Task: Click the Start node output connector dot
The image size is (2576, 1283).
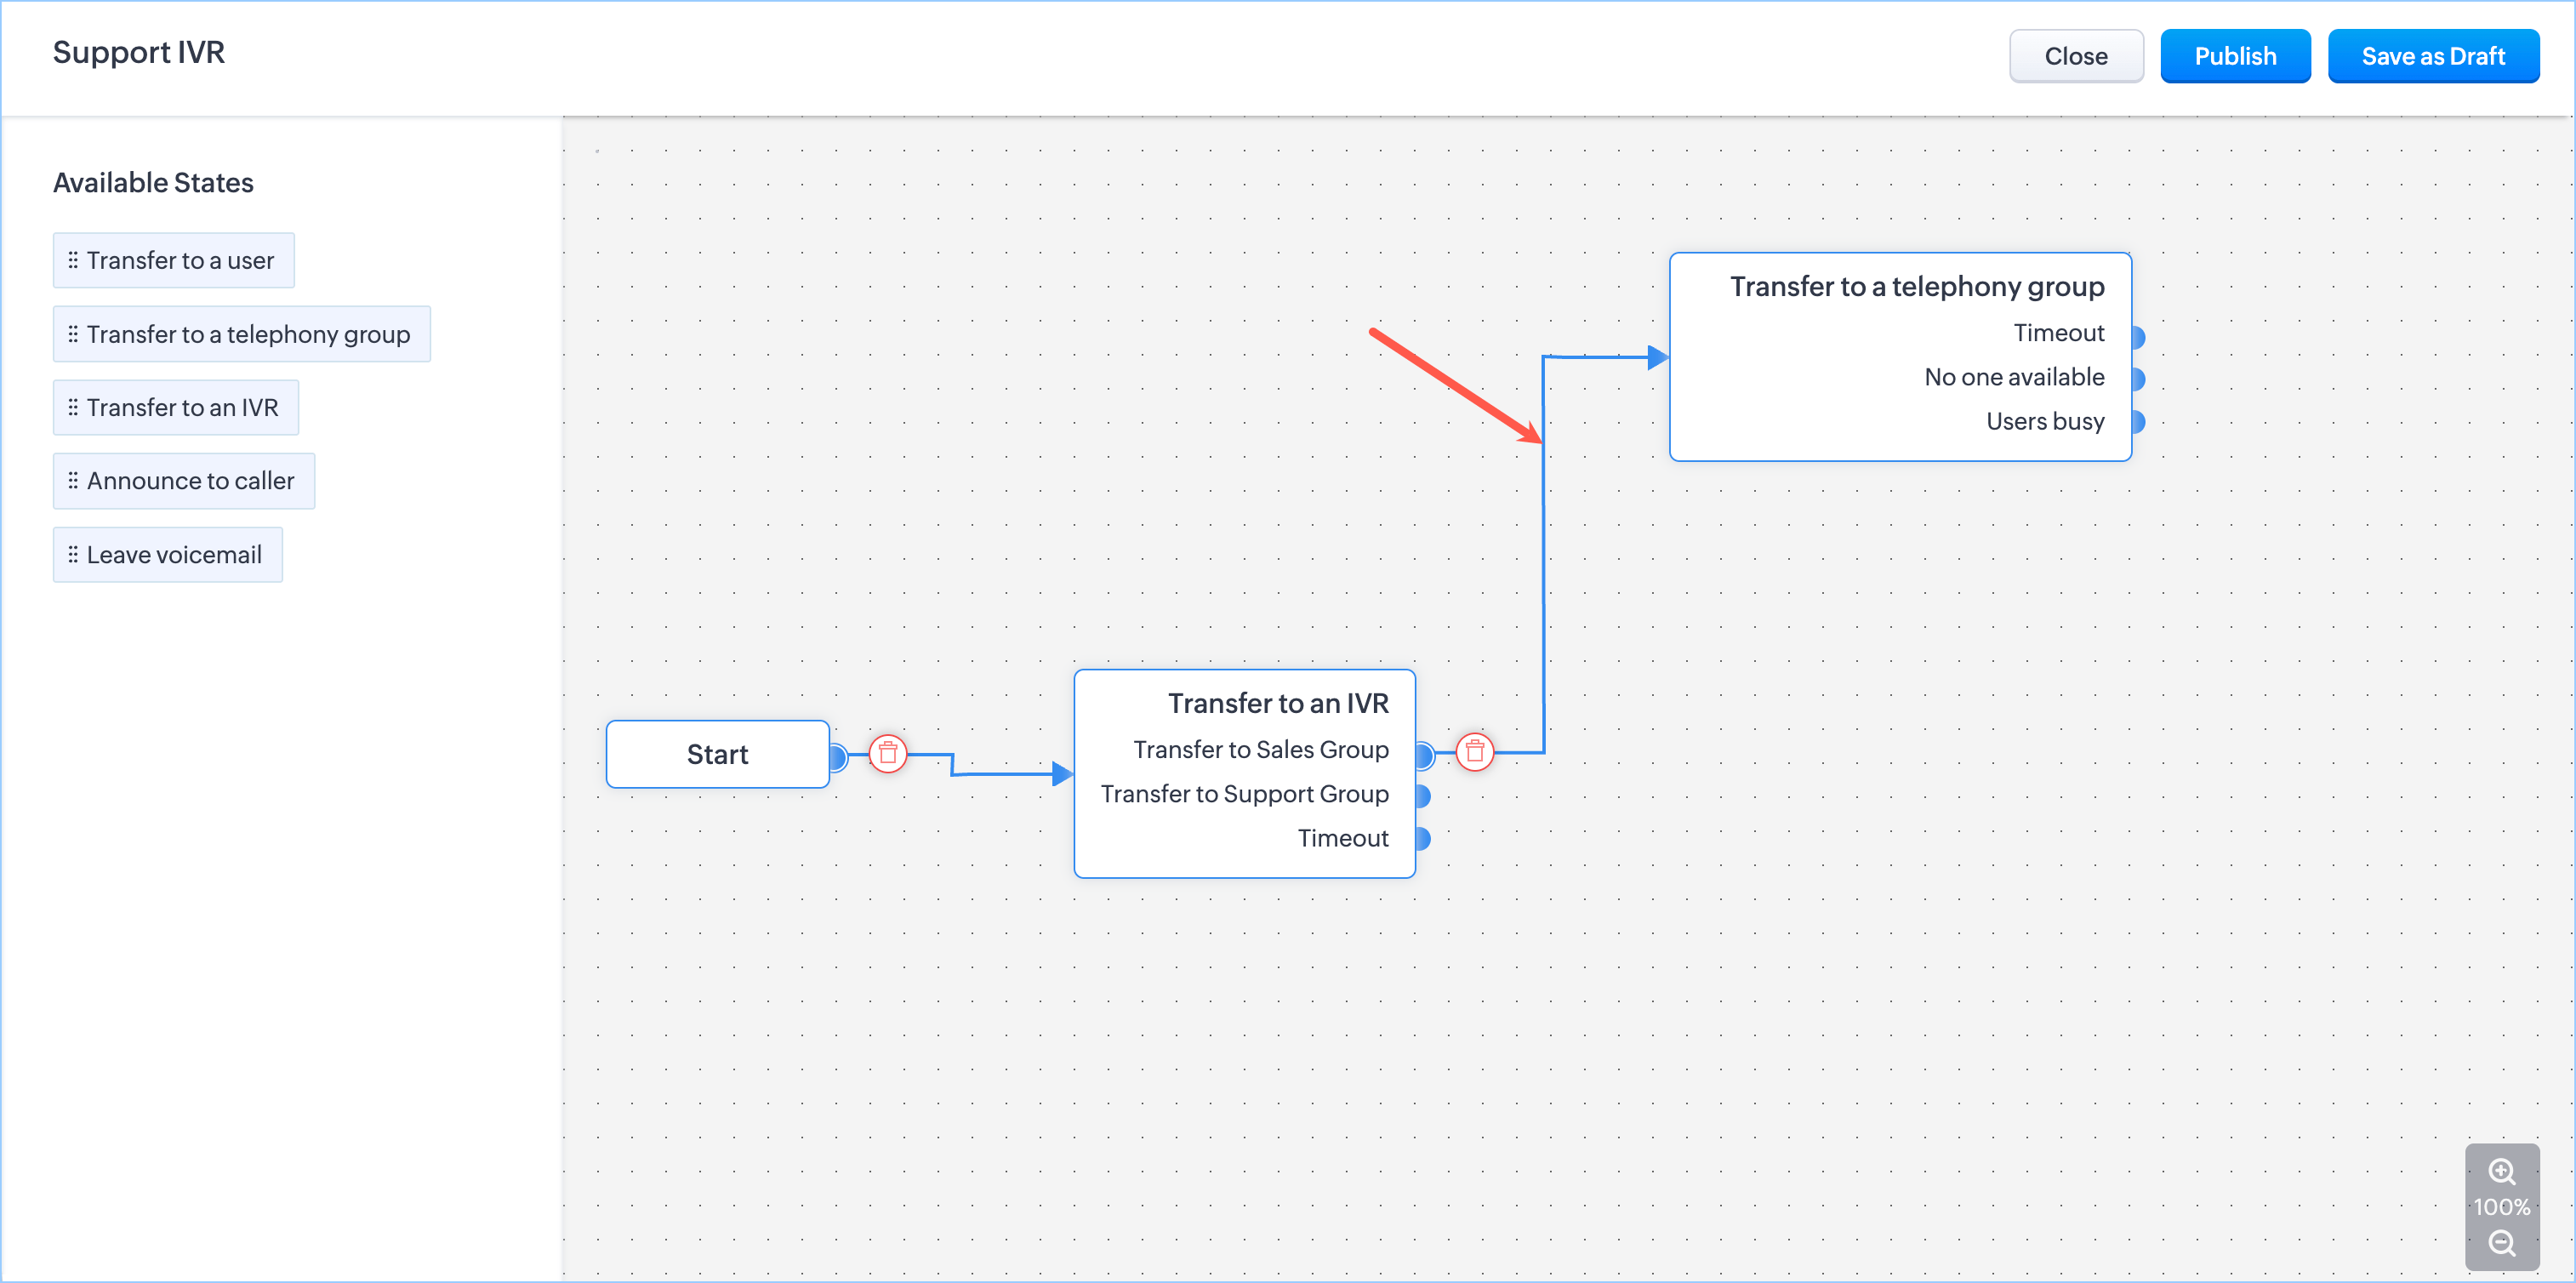Action: (x=838, y=757)
